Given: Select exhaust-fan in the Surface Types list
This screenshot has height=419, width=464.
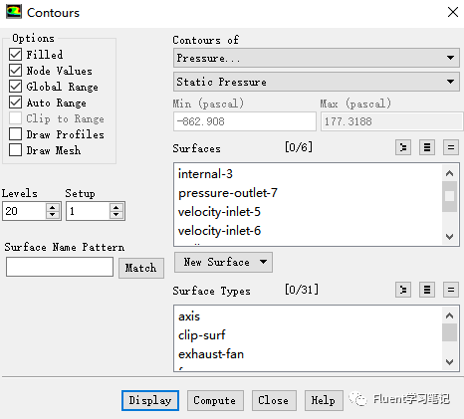Looking at the screenshot, I should coord(211,354).
